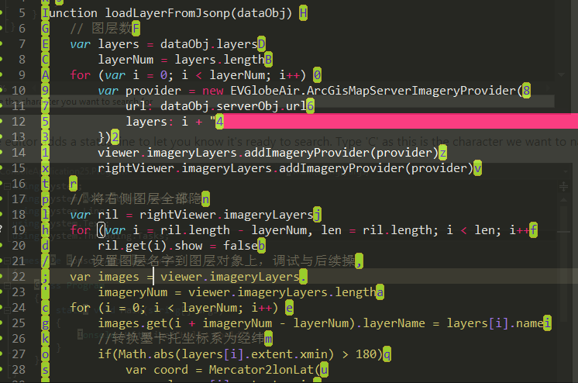Click line number 22 in the gutter

click(x=18, y=277)
